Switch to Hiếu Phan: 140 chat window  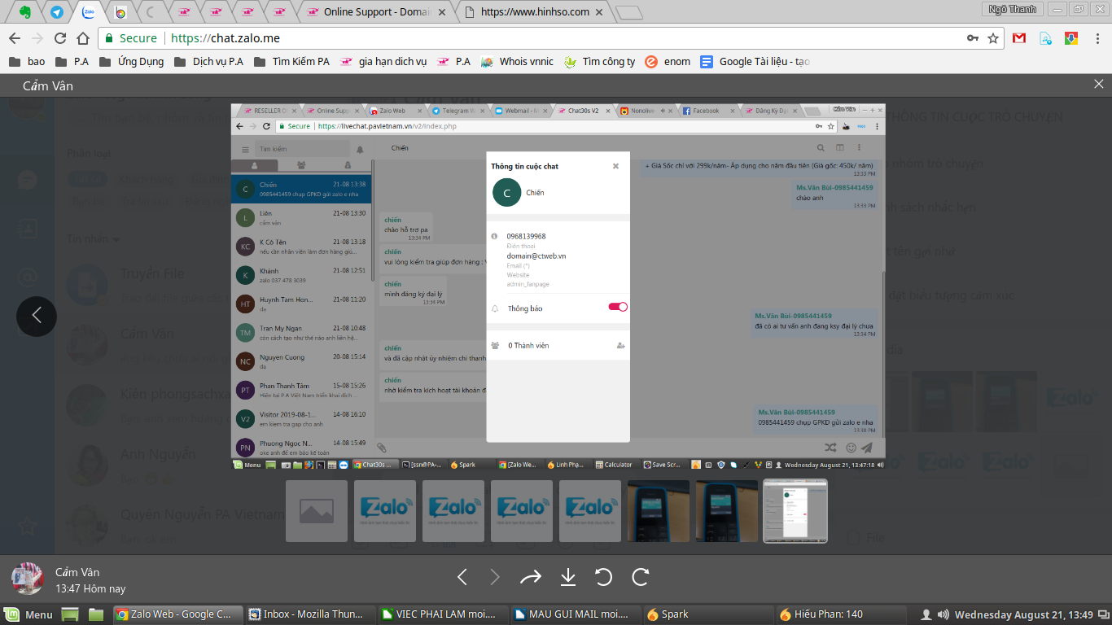pyautogui.click(x=840, y=614)
